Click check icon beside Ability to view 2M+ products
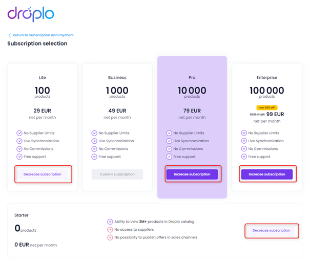The image size is (310, 264). click(110, 222)
